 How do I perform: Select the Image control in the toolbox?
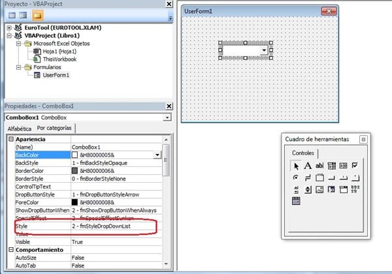[x=319, y=189]
